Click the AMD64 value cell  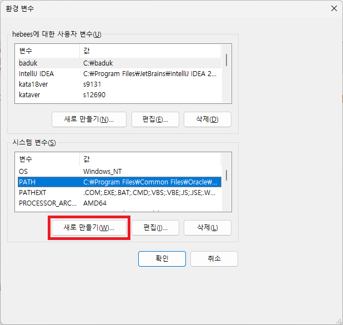[95, 203]
